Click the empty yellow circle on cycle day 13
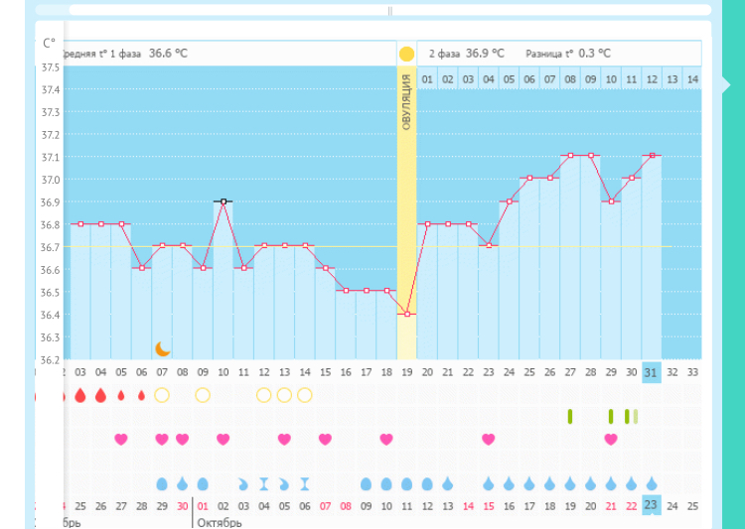This screenshot has height=529, width=745. [x=284, y=395]
